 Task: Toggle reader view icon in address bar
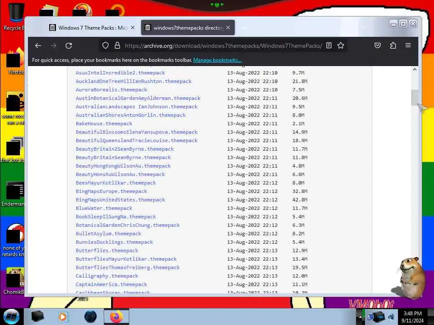click(329, 45)
